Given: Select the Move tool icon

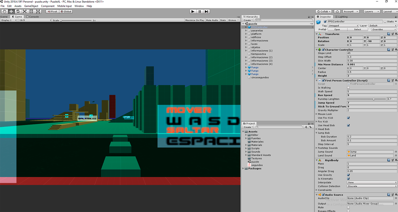Looking at the screenshot, I should point(11,11).
